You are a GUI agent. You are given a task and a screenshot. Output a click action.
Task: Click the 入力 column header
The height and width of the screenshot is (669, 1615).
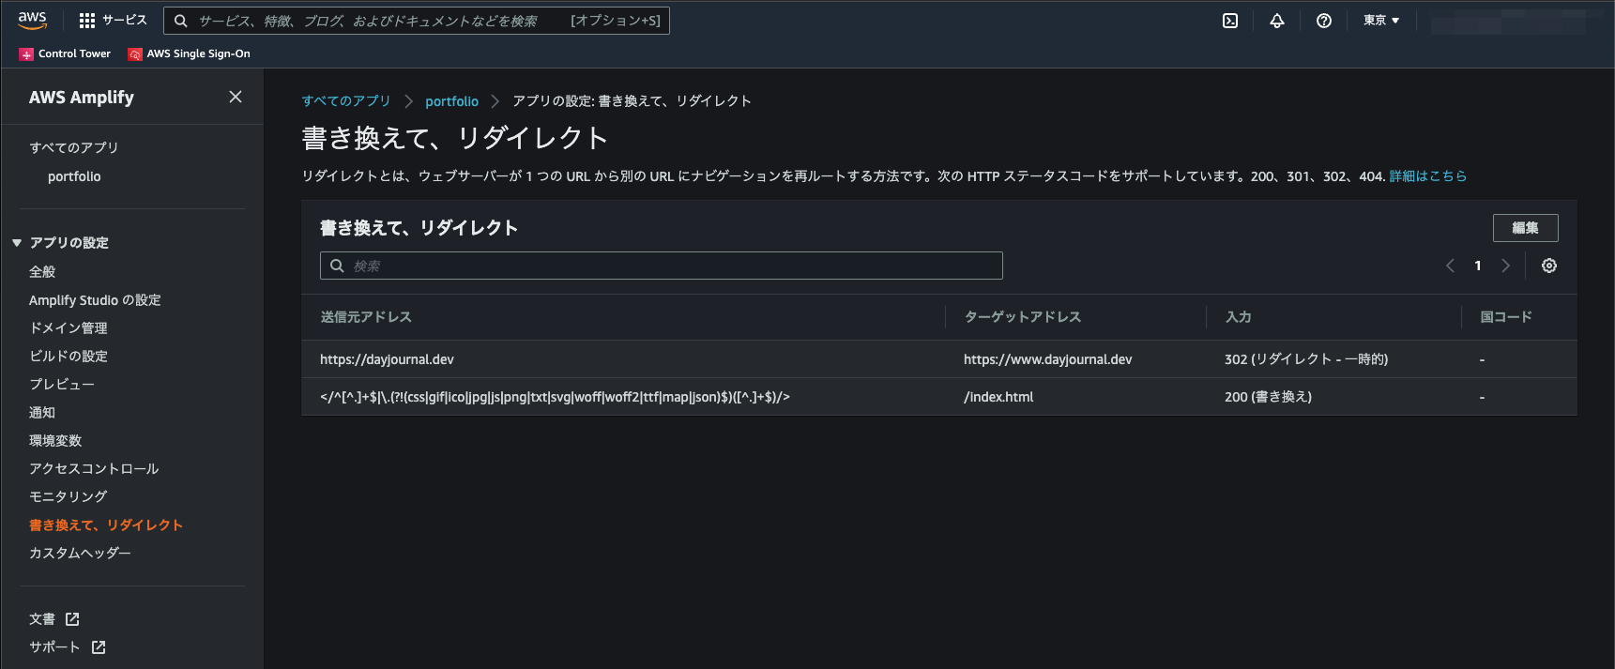[x=1239, y=317]
